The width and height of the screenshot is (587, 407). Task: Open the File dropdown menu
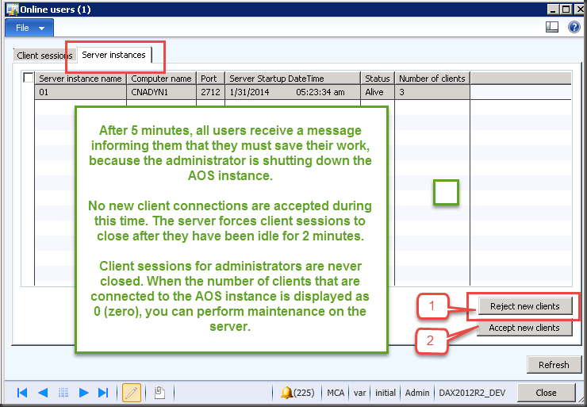click(29, 28)
